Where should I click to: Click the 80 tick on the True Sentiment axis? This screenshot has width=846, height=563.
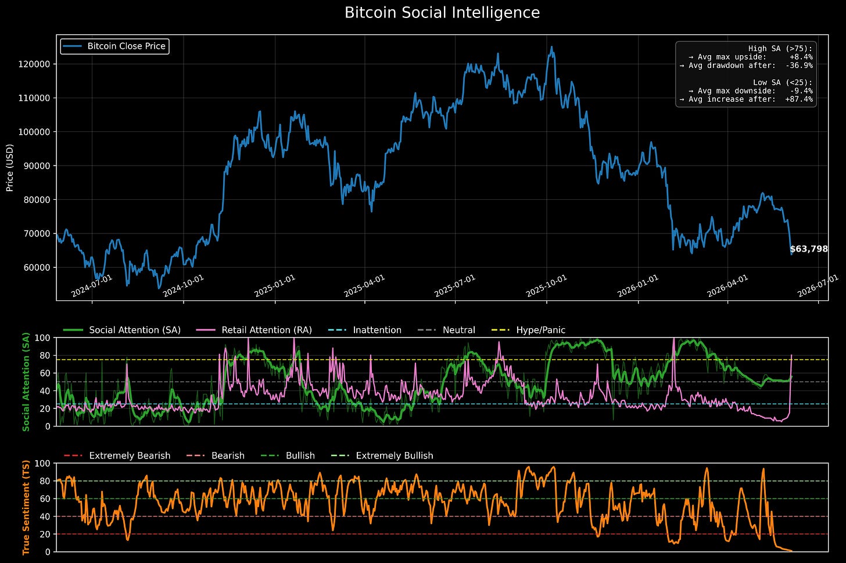point(46,481)
